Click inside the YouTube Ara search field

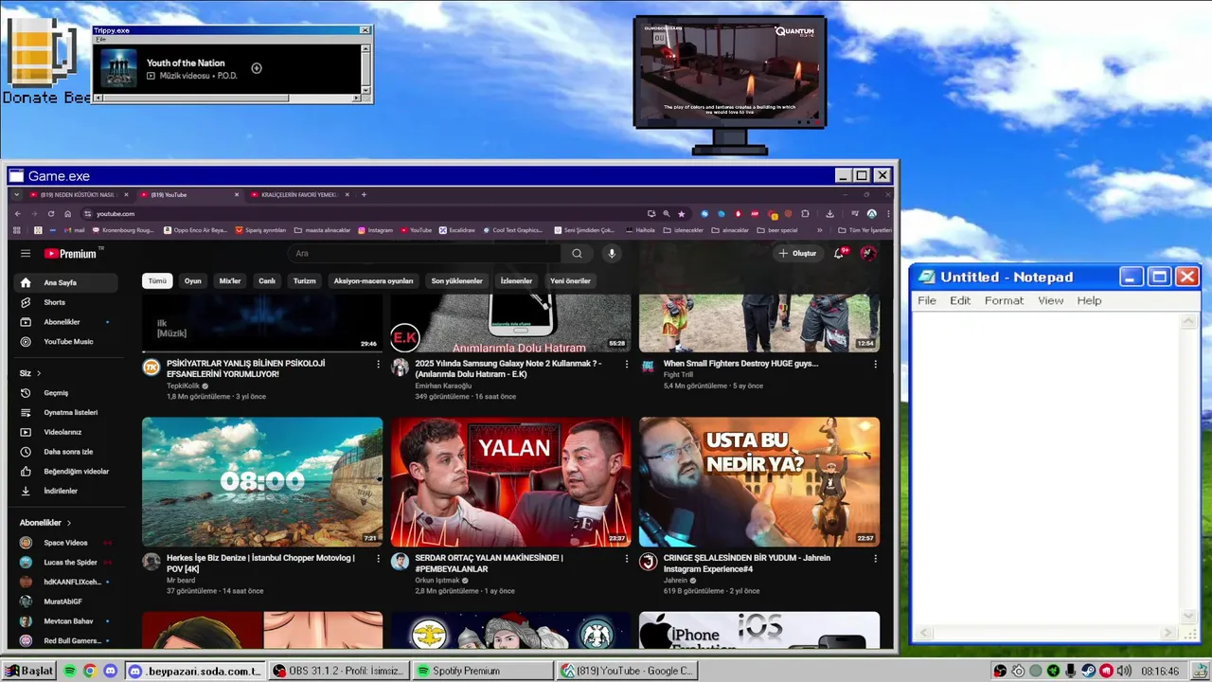point(426,254)
